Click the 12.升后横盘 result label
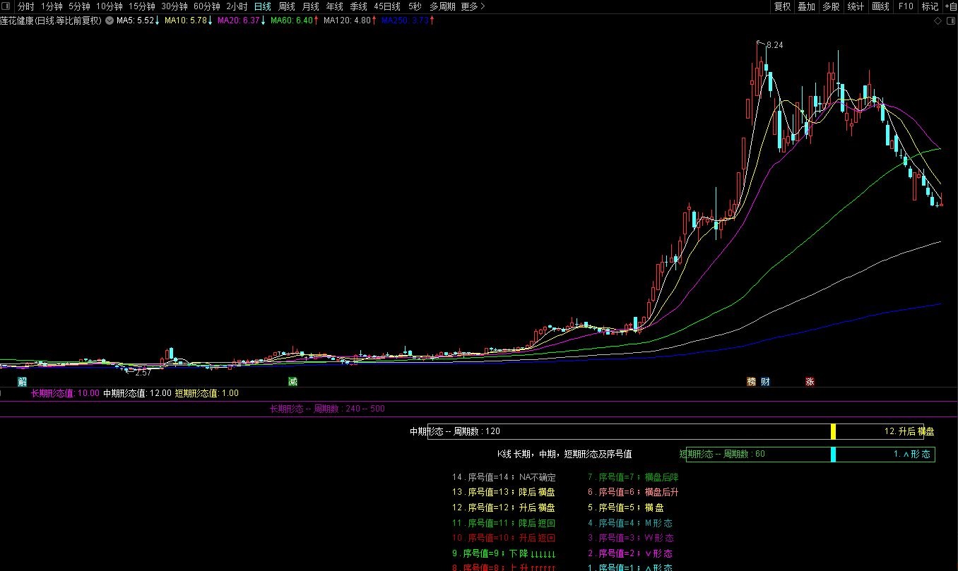The height and width of the screenshot is (571, 958). [x=909, y=431]
